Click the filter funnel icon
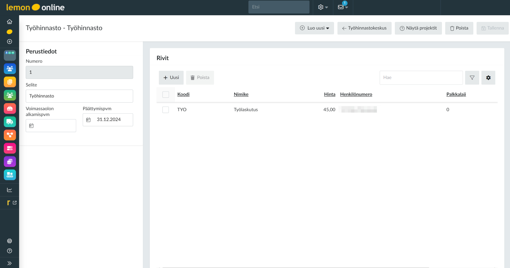 click(472, 78)
